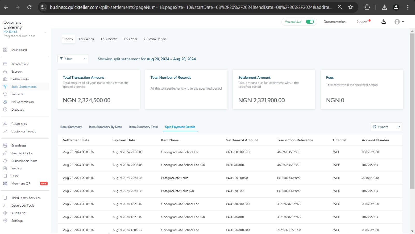
Task: Click the Support link in header
Action: click(362, 22)
